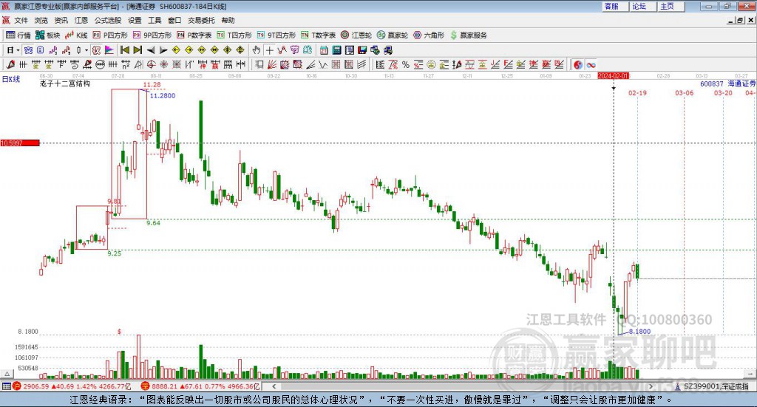Open the 9P四方形 tool
This screenshot has height=407, width=757.
point(152,35)
